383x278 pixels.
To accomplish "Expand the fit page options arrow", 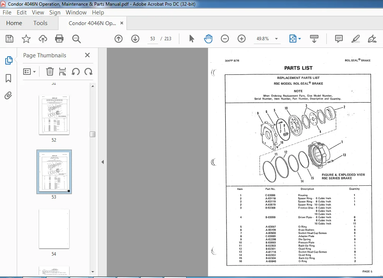I will [300, 39].
